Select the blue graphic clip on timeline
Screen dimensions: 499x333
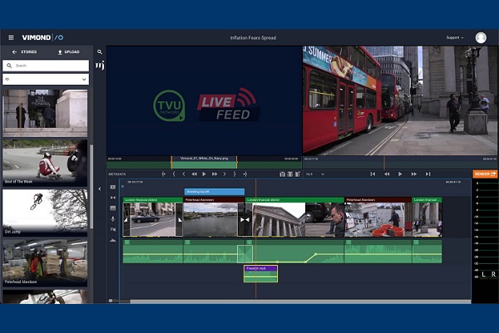click(x=215, y=192)
